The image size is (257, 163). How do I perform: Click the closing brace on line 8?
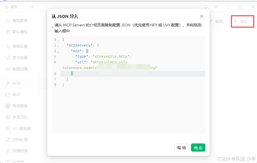click(x=63, y=85)
